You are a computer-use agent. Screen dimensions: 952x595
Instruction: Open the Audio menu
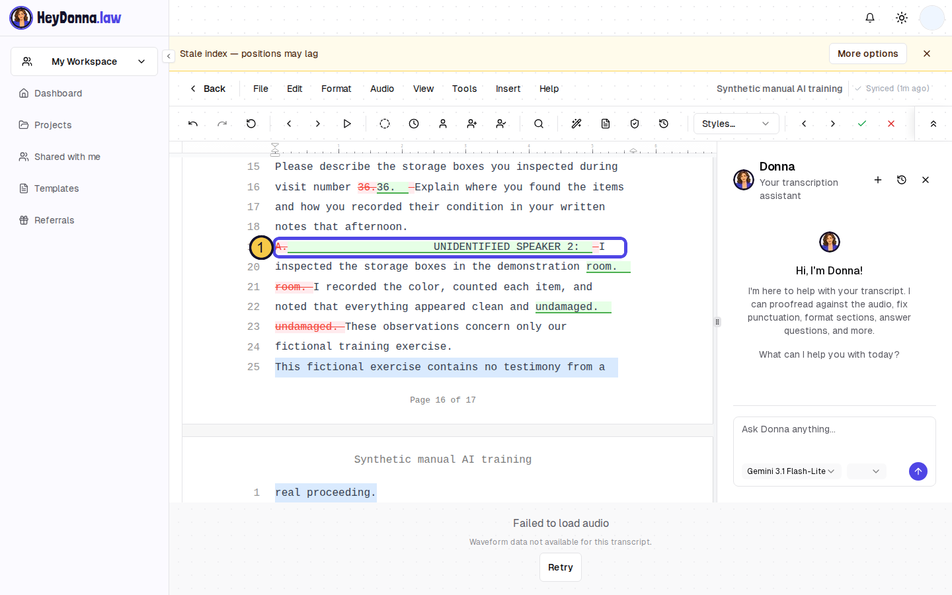[382, 89]
